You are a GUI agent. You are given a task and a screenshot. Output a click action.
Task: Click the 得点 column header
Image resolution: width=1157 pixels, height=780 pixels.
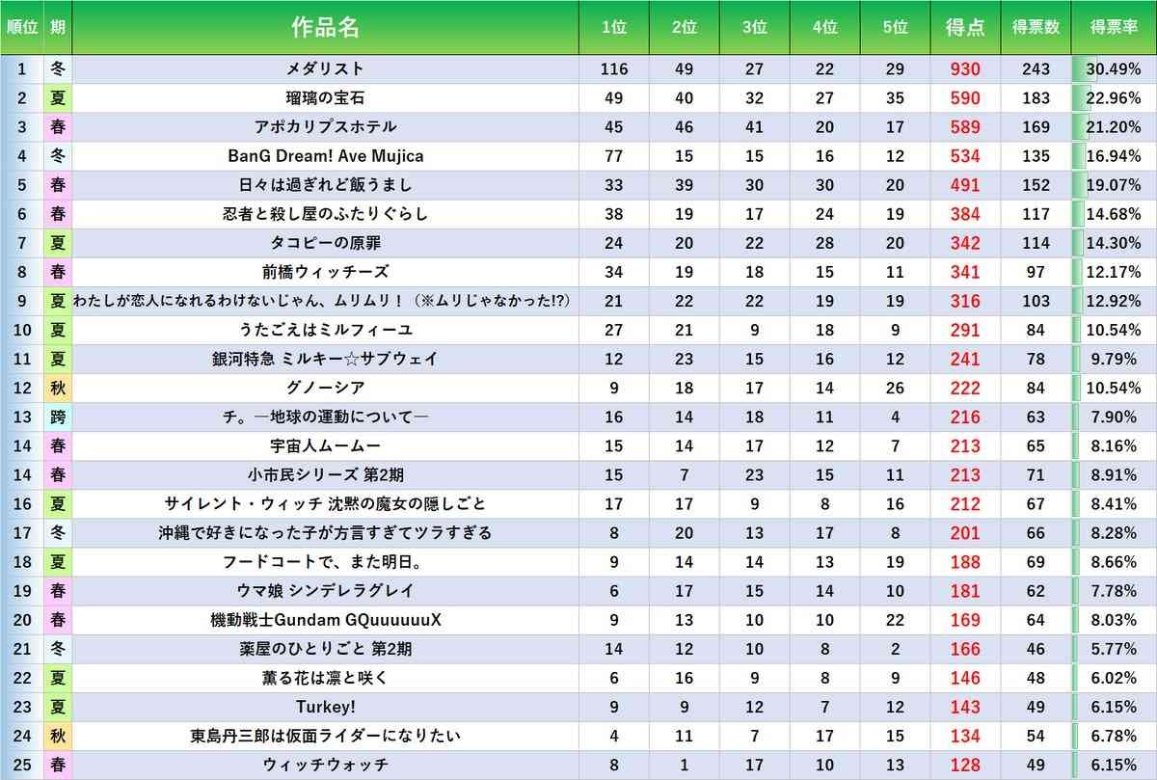coord(965,28)
